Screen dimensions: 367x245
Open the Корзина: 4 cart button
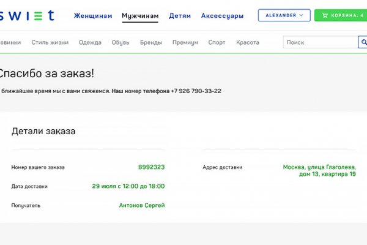click(341, 15)
